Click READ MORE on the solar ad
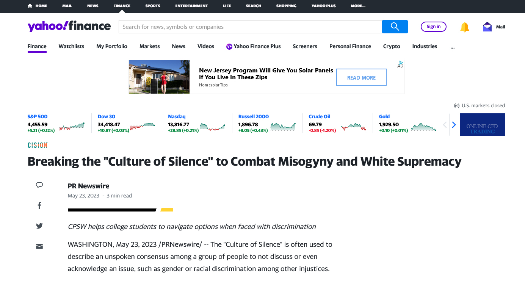The height and width of the screenshot is (282, 525). click(361, 77)
